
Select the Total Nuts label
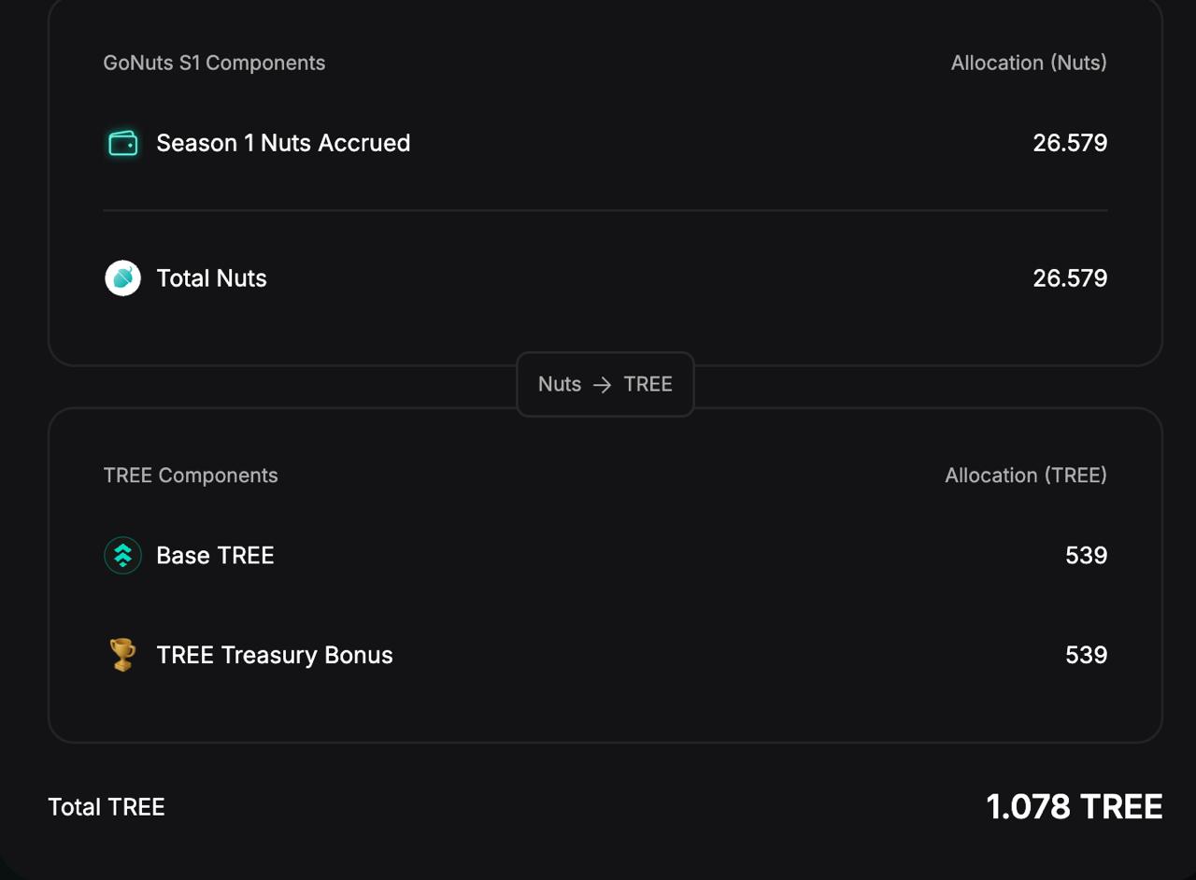(x=211, y=278)
